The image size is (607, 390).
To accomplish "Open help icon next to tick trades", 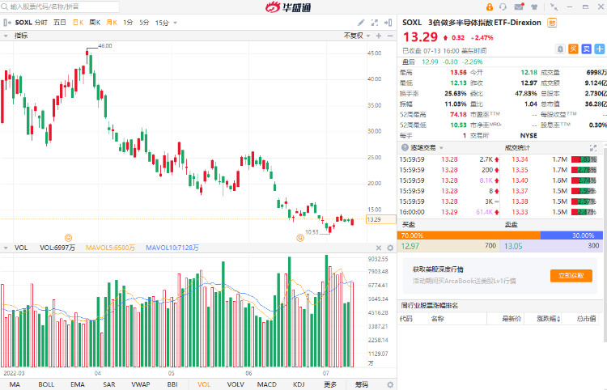I will (x=405, y=147).
